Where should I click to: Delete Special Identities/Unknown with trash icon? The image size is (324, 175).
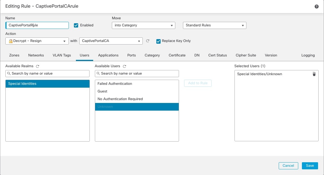pos(314,74)
